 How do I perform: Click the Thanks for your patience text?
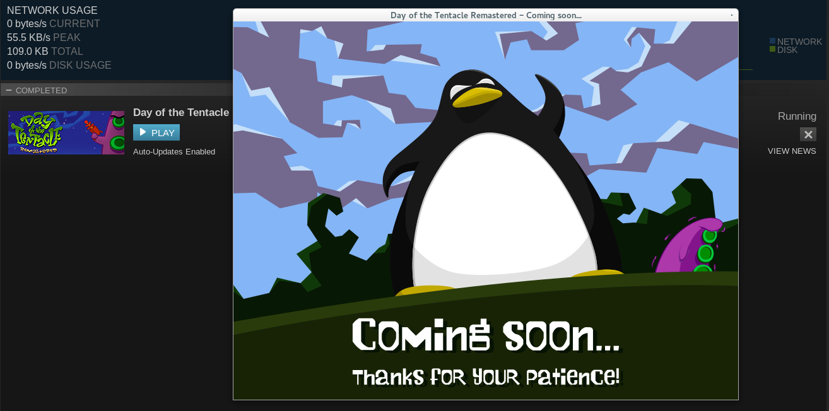[486, 377]
